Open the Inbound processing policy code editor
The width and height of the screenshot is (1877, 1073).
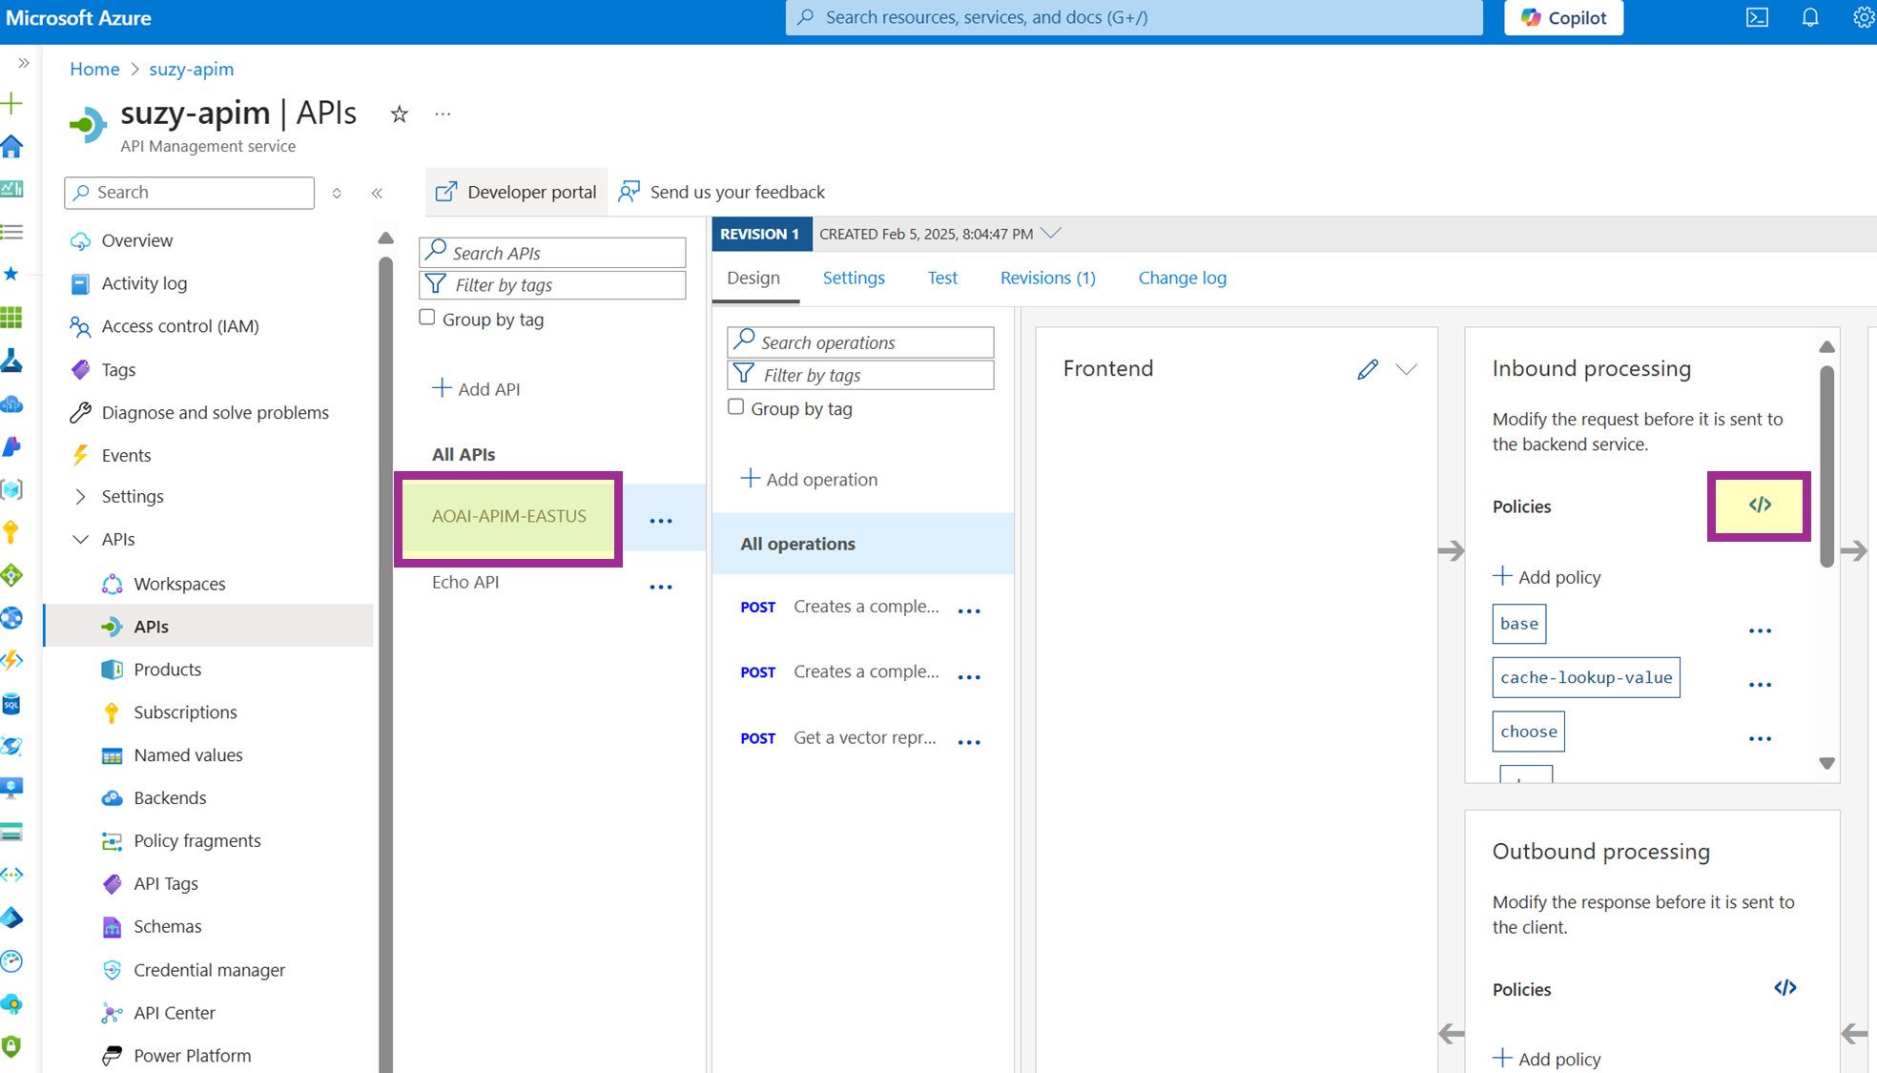click(x=1759, y=506)
